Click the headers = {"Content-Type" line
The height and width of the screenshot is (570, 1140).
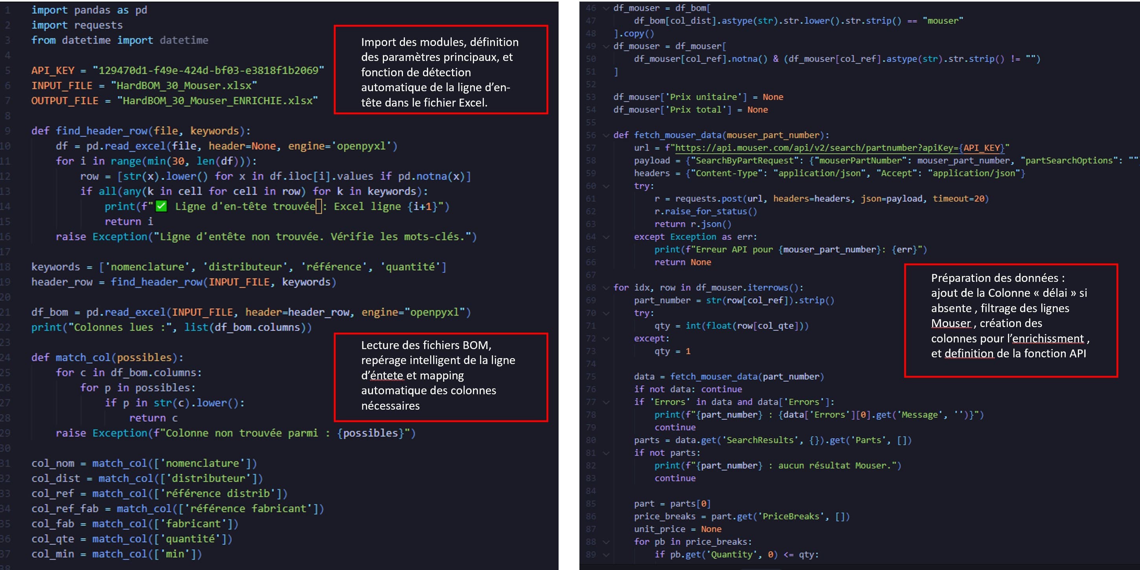pos(829,173)
